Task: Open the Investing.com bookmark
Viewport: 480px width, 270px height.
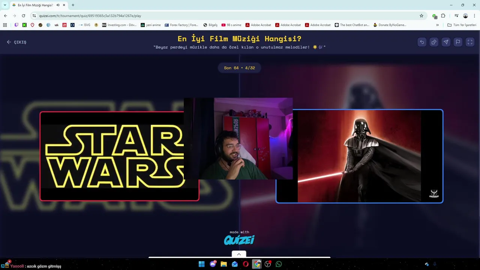Action: tap(120, 25)
